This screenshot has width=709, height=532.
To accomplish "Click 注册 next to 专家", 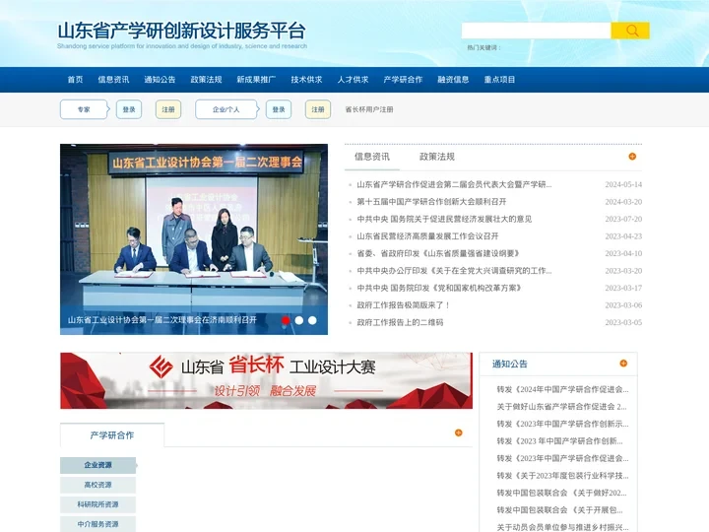I will (x=168, y=109).
